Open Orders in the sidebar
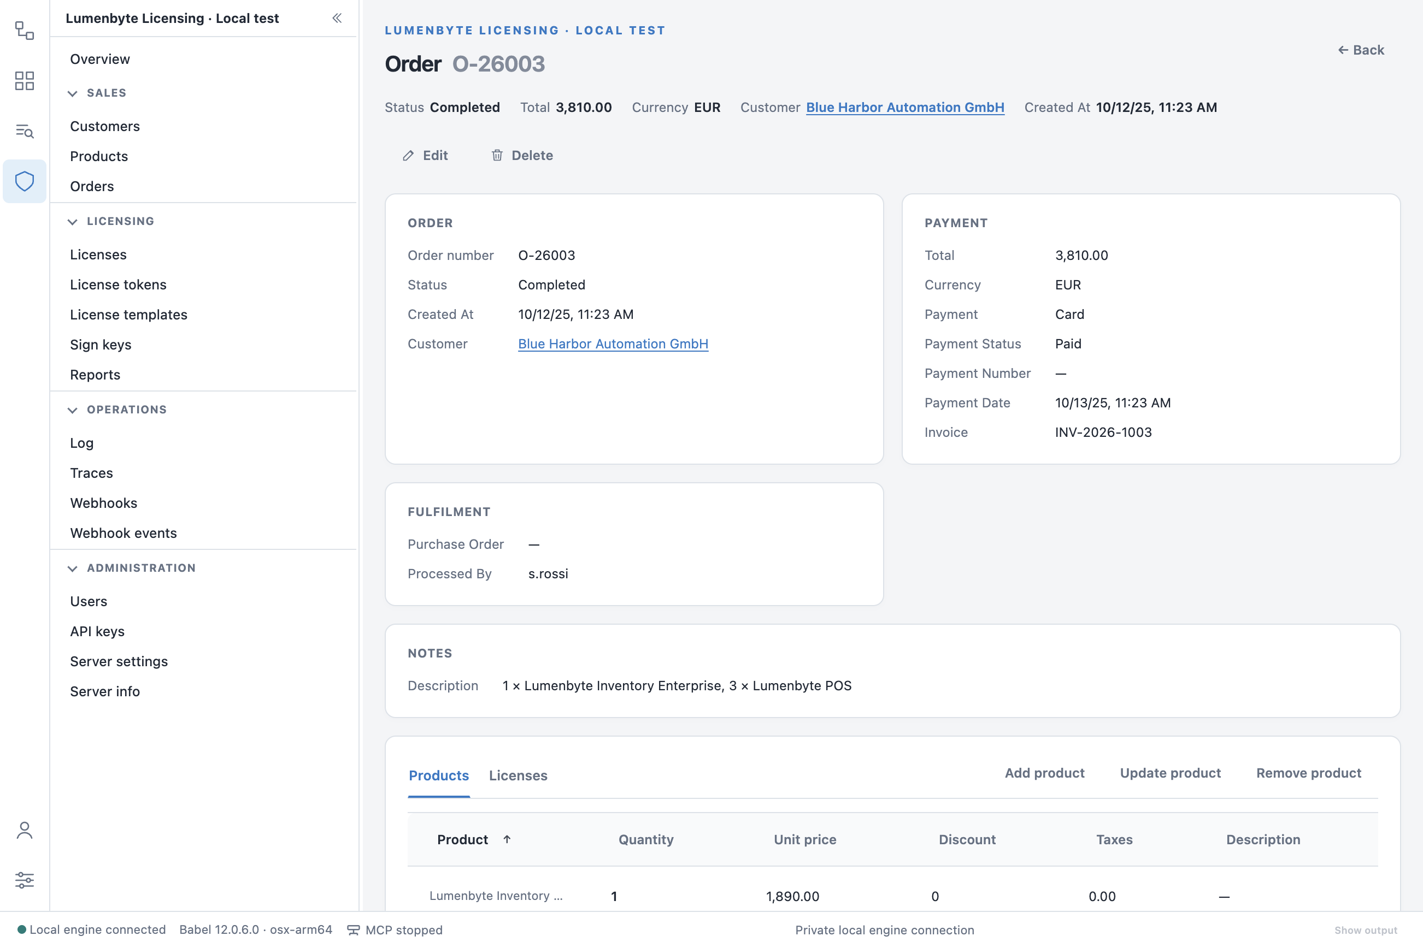The height and width of the screenshot is (948, 1423). [x=92, y=186]
